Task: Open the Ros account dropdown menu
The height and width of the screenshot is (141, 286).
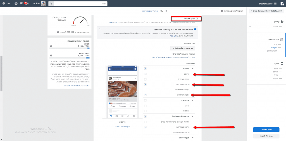Action: click(x=36, y=4)
